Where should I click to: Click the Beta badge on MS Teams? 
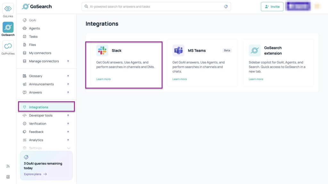[x=227, y=50]
